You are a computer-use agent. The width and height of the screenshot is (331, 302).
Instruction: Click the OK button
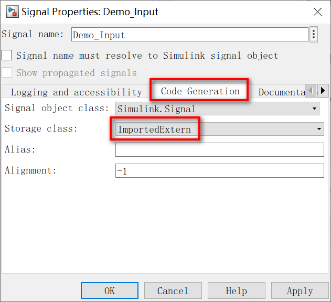click(110, 290)
